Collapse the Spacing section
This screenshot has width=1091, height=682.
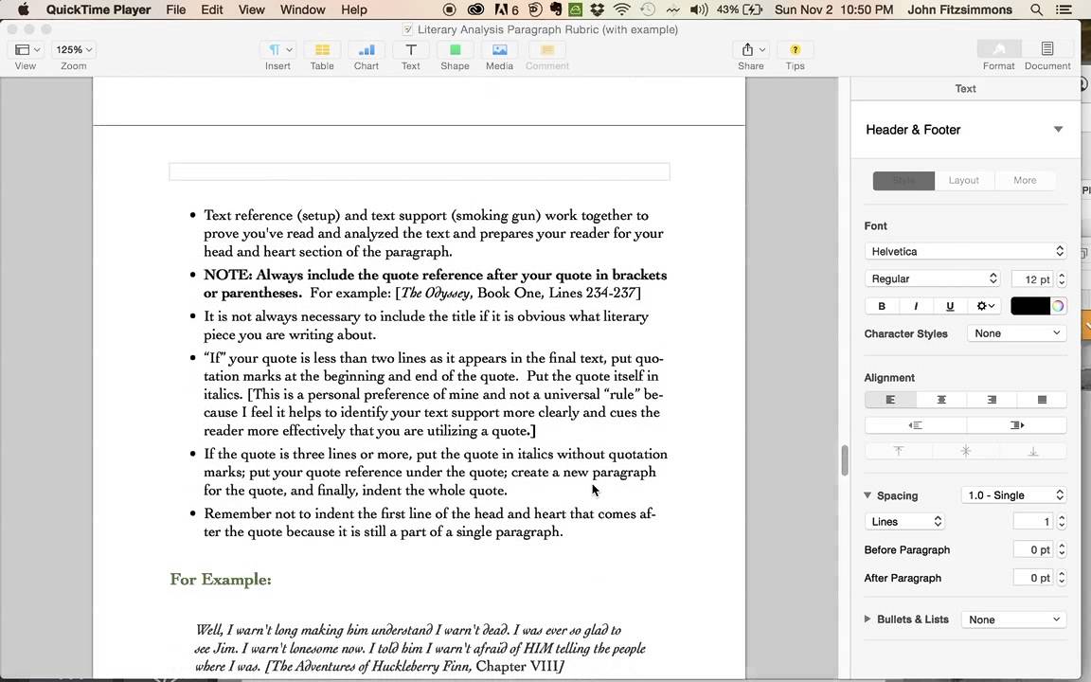[x=867, y=495]
